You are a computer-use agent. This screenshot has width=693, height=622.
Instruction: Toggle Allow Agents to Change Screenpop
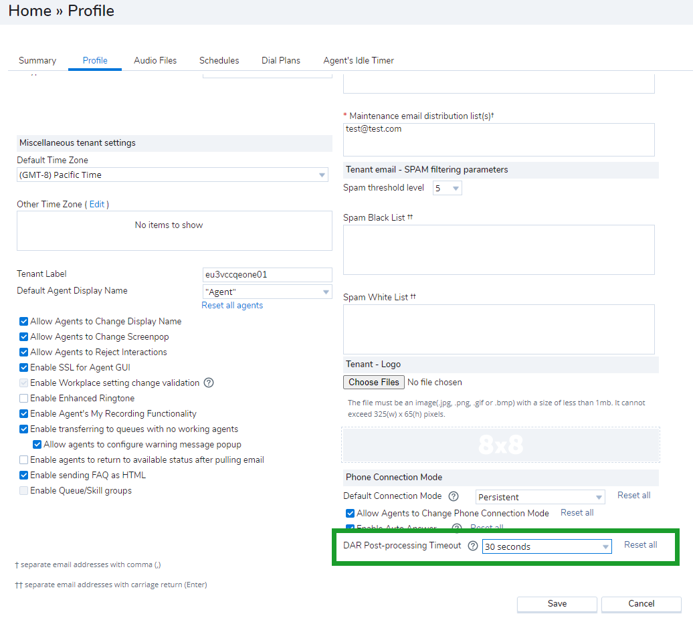[24, 336]
